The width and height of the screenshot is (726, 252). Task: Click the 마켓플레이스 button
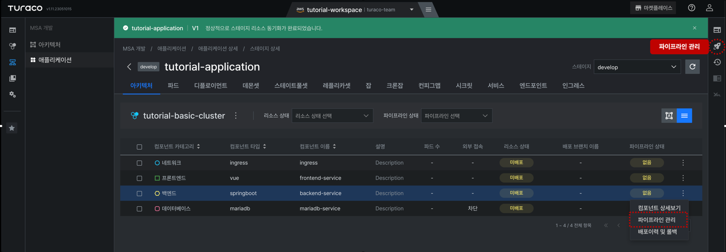[x=653, y=8]
